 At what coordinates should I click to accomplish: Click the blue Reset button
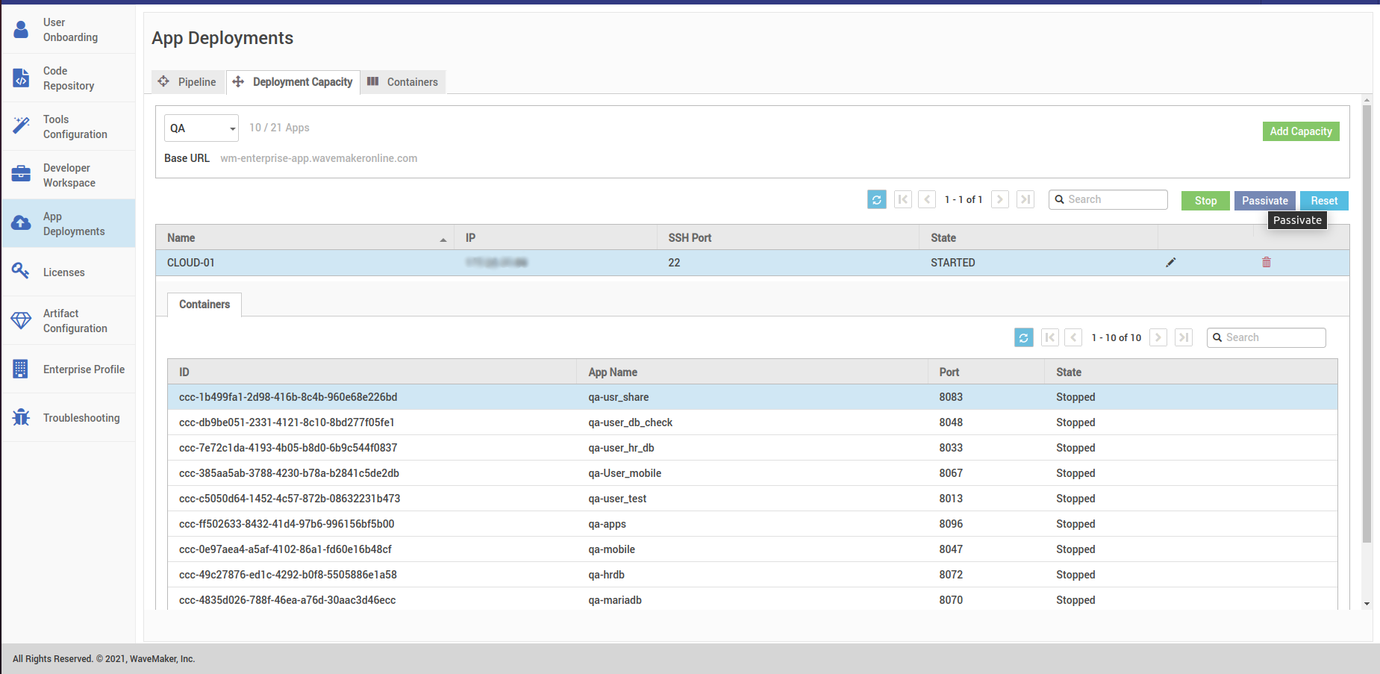coord(1323,200)
